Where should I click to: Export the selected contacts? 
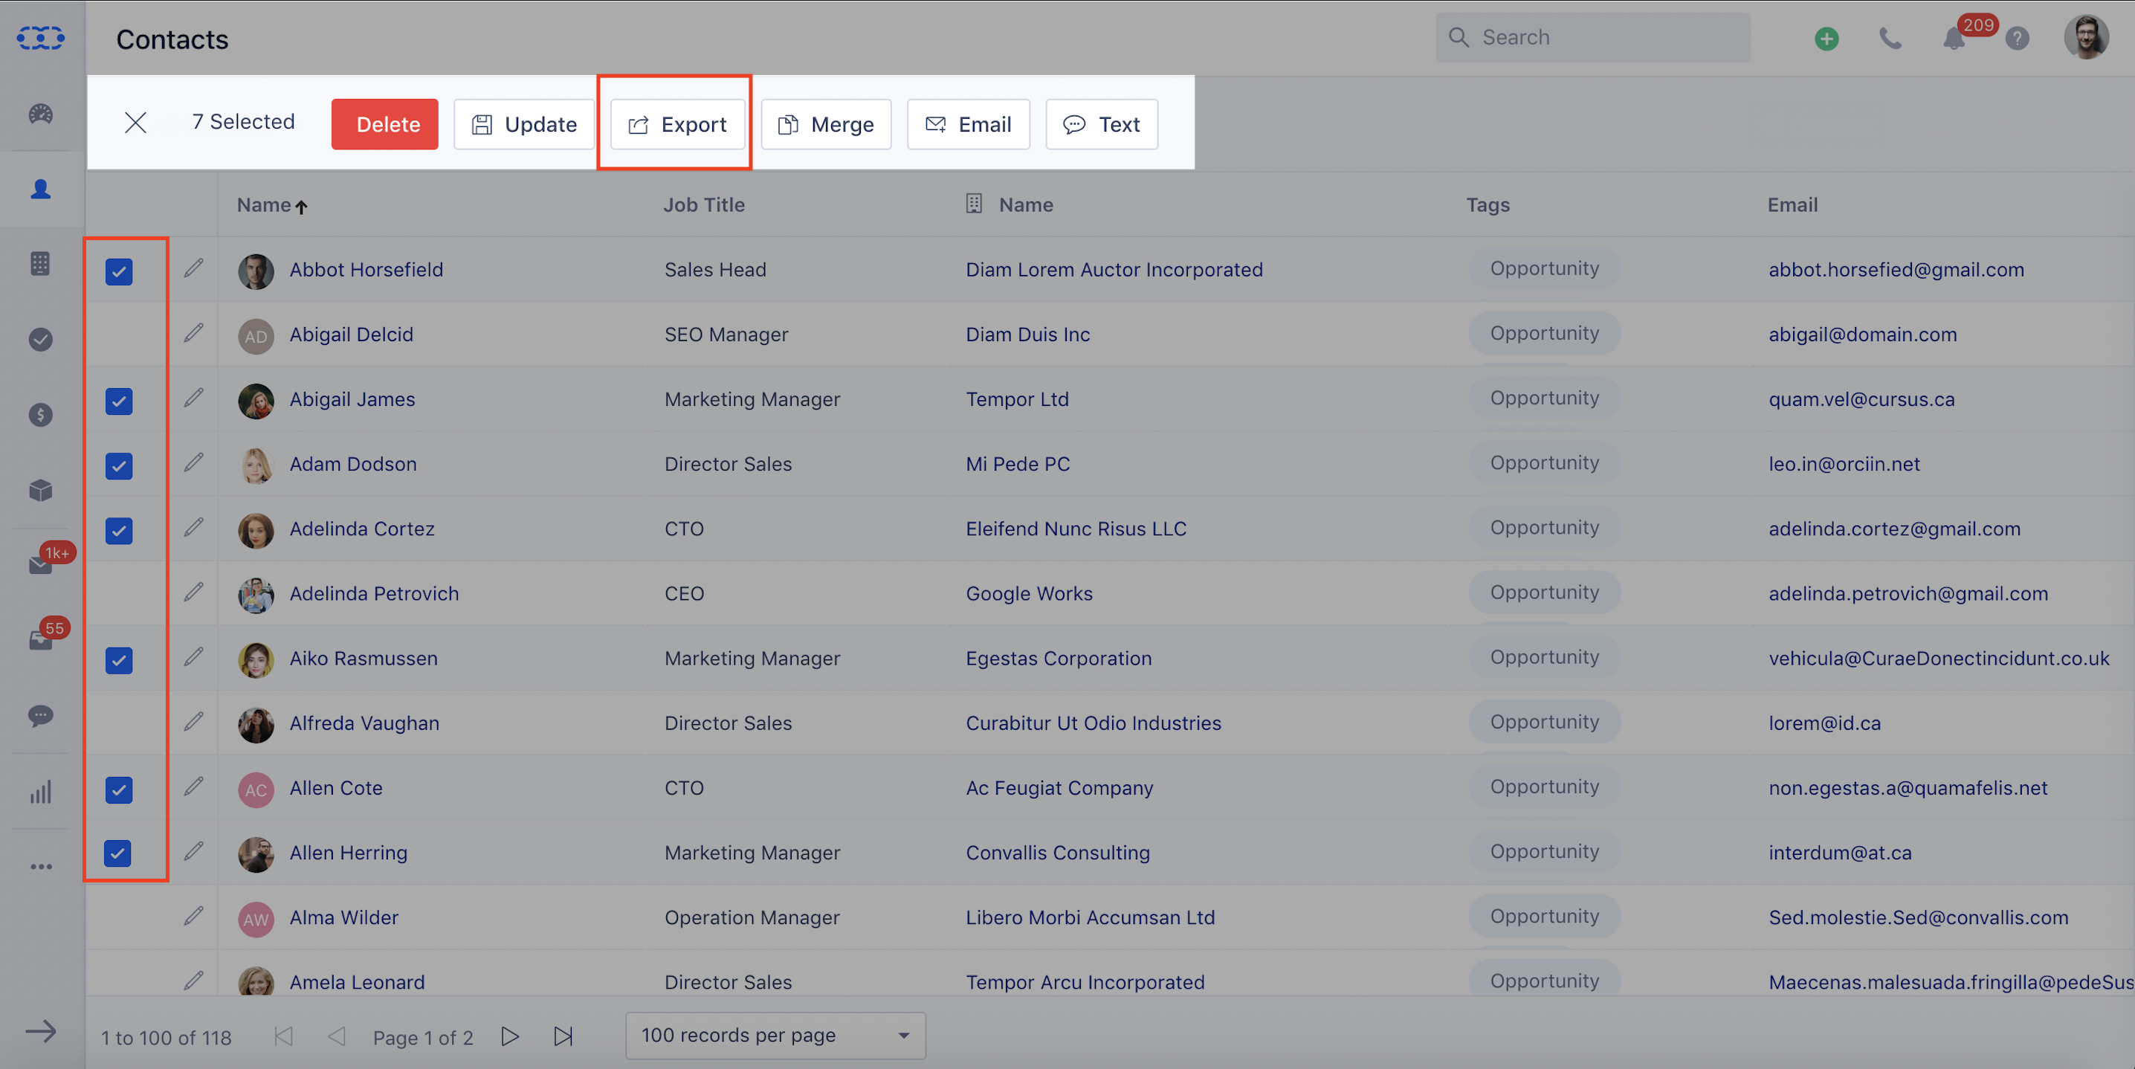(677, 124)
